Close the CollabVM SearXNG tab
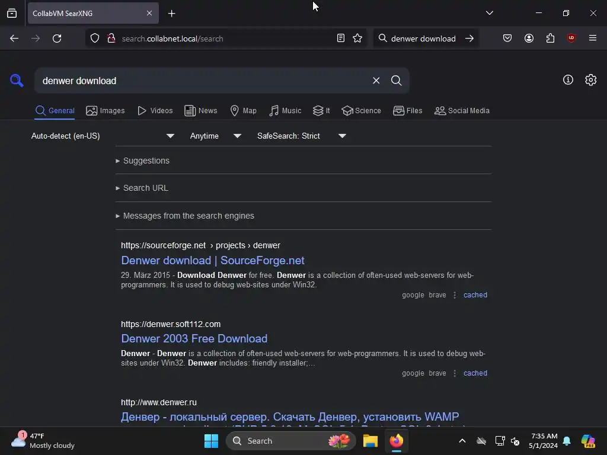 [x=149, y=13]
